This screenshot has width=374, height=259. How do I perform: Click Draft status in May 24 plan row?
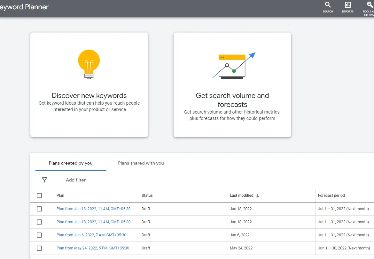coord(146,248)
